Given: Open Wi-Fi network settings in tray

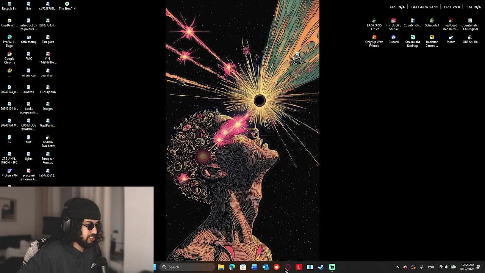Looking at the screenshot, I should [x=440, y=267].
